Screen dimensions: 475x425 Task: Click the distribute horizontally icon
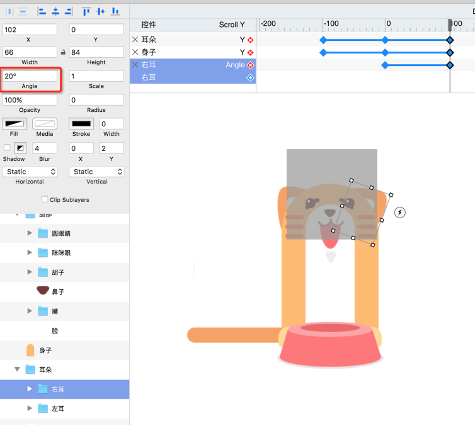pos(9,11)
